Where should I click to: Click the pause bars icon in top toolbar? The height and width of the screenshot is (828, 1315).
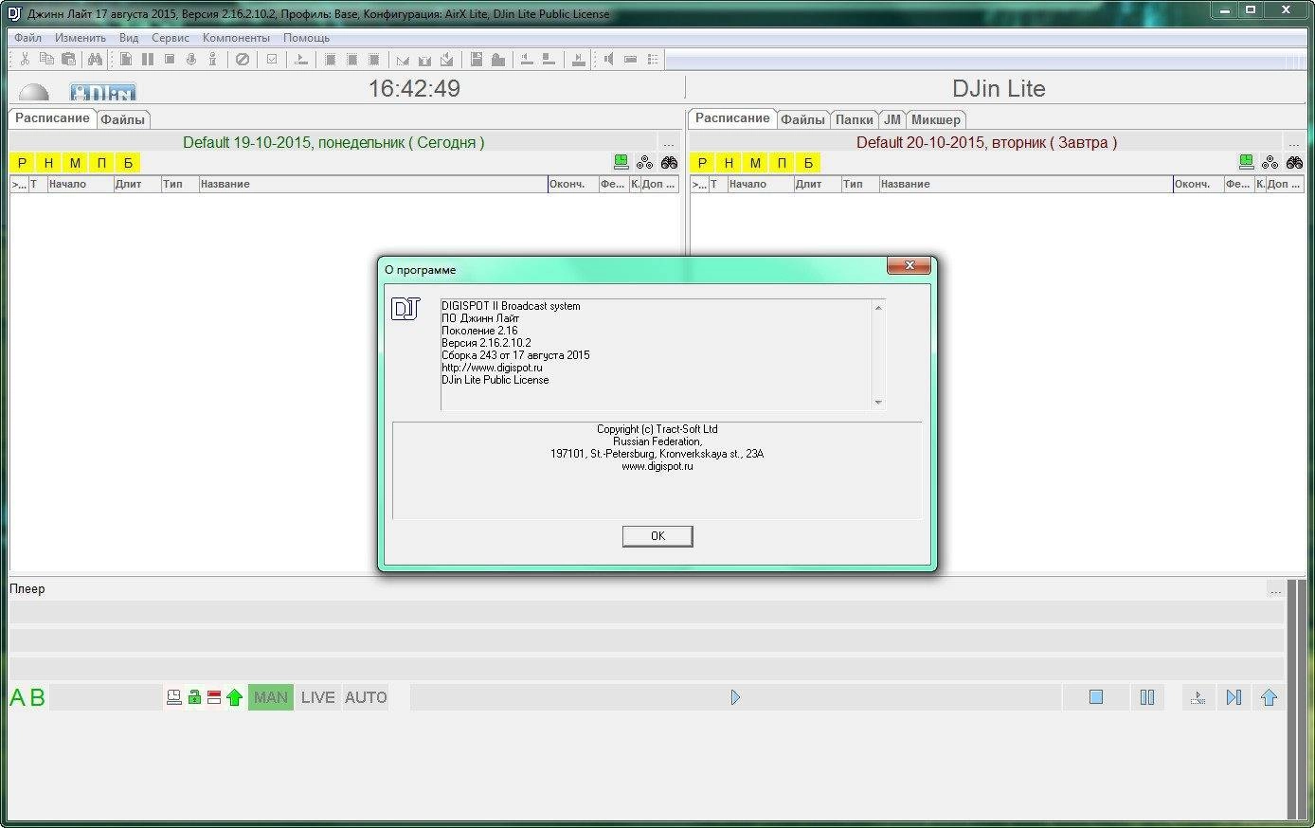tap(147, 59)
